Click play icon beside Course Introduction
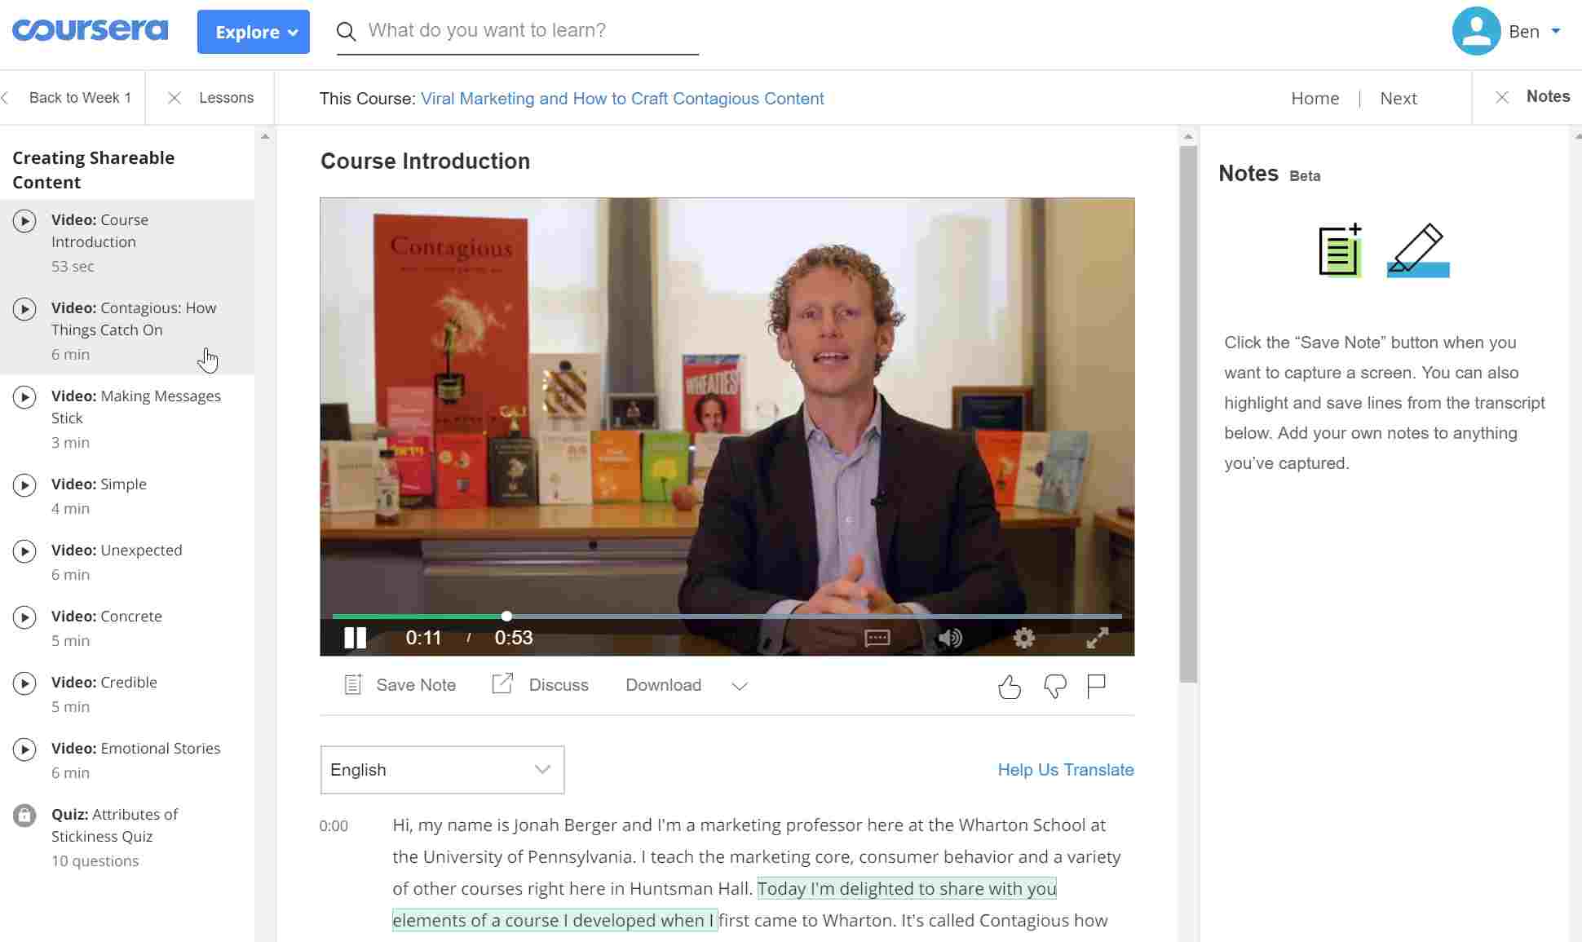 pos(24,221)
